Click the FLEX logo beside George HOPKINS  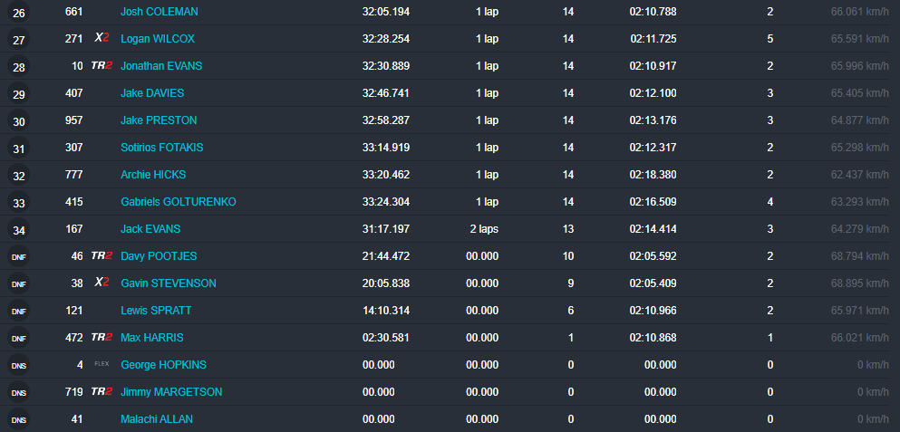[x=102, y=365]
